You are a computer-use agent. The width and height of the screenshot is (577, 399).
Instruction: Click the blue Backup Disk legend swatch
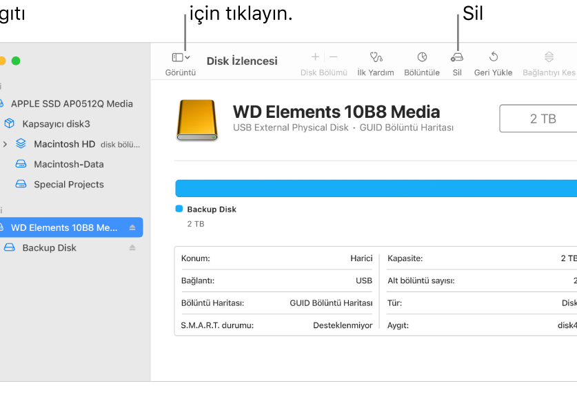click(179, 209)
